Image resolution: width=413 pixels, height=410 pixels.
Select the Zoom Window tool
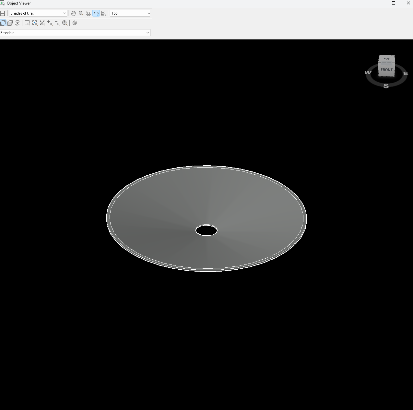click(x=27, y=23)
